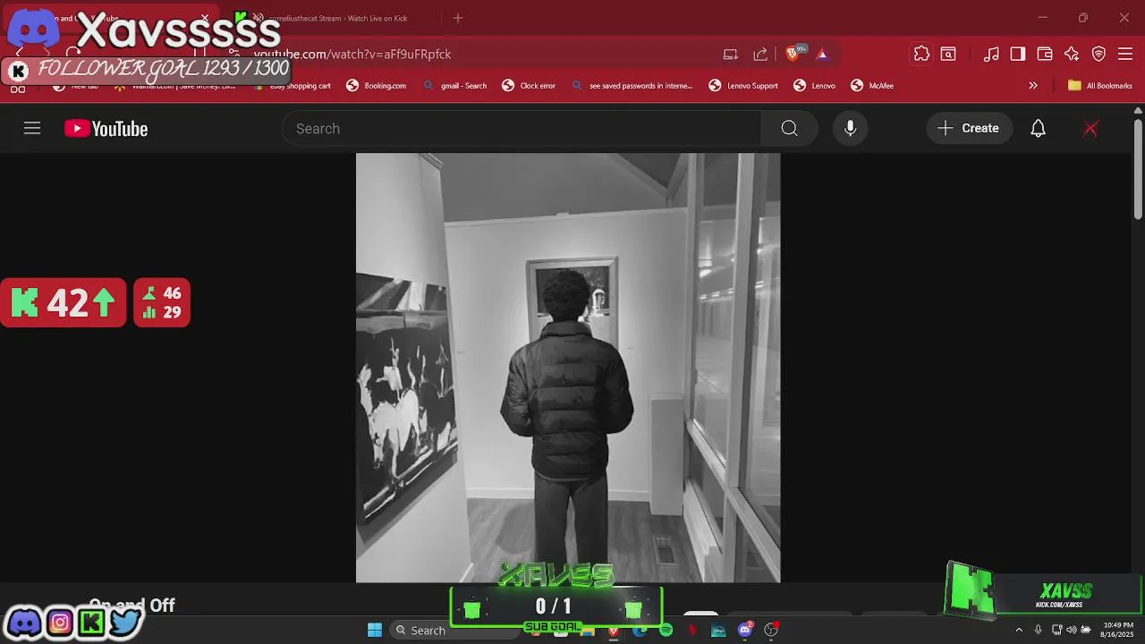This screenshot has height=644, width=1145.
Task: Open the tab search icon
Action: click(948, 55)
